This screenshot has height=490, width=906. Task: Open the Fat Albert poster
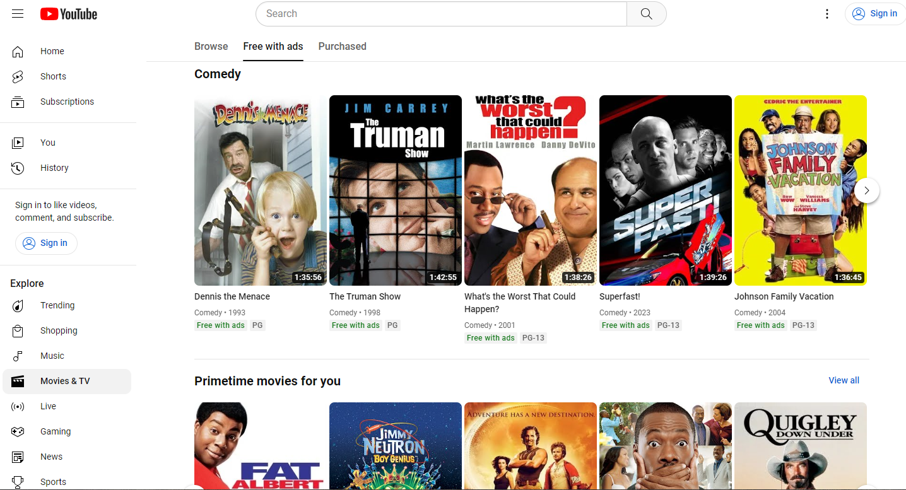click(x=261, y=446)
